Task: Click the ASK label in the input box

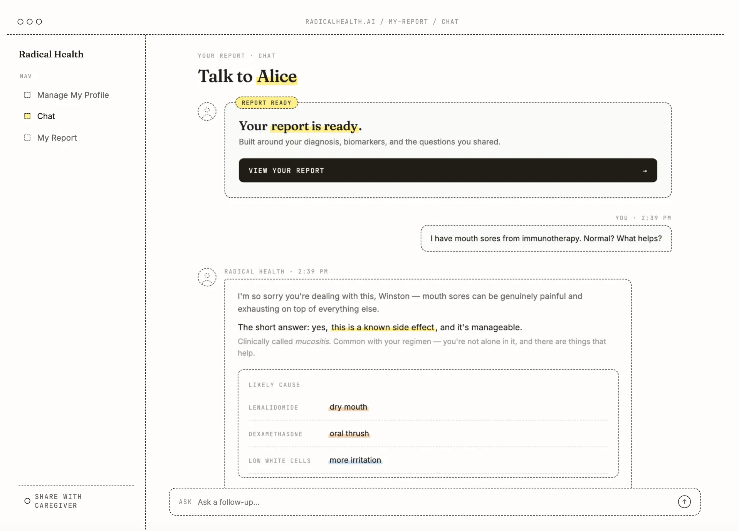Action: tap(185, 502)
